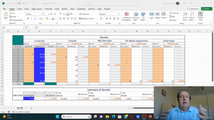214x120 pixels.
Task: Decrease font size with the smaller A
Action: click(55, 14)
